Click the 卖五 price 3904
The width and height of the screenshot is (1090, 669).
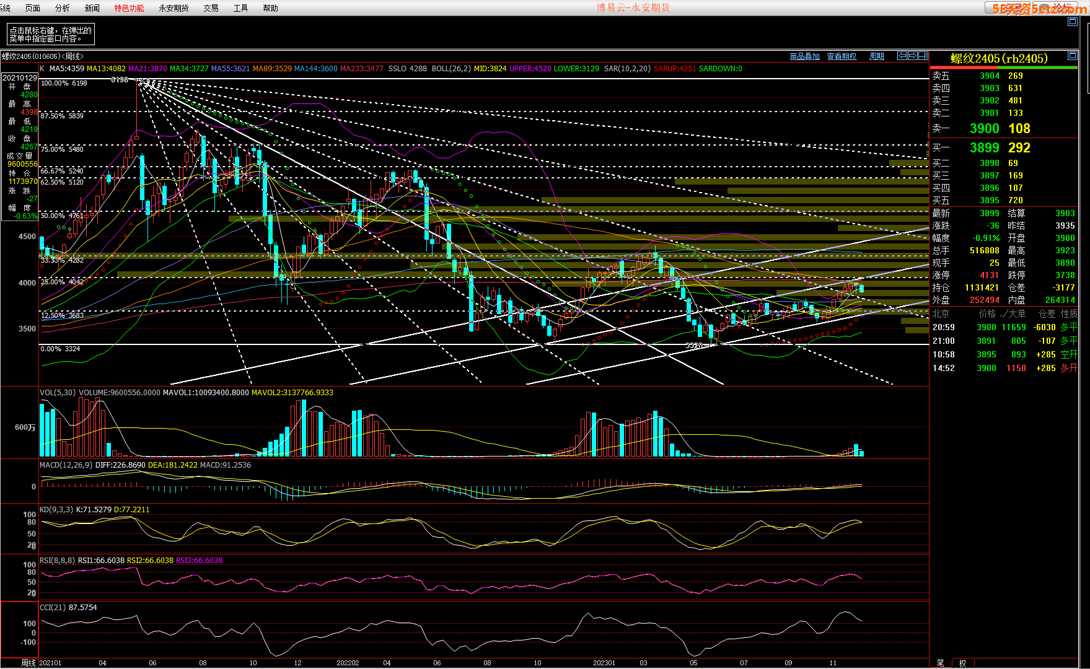click(989, 76)
